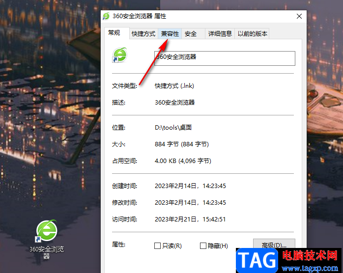
Task: Click the 文件类型 label
Action: pos(124,86)
